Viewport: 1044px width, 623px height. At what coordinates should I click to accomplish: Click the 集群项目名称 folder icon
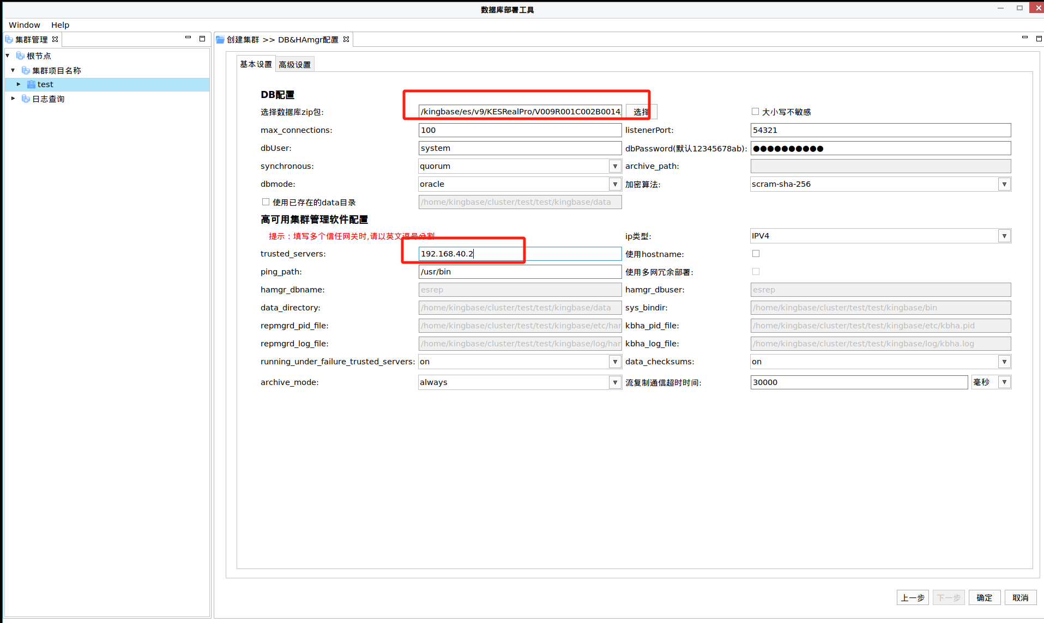click(26, 70)
